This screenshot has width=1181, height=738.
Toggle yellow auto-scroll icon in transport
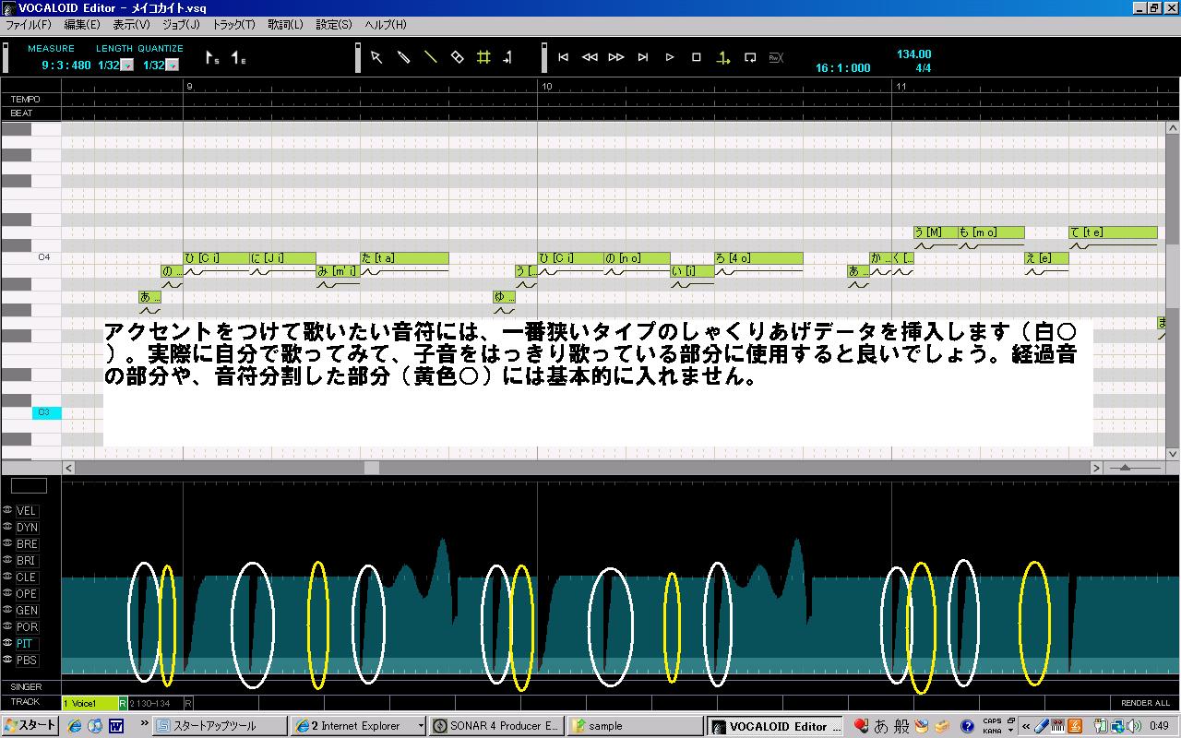click(x=723, y=57)
